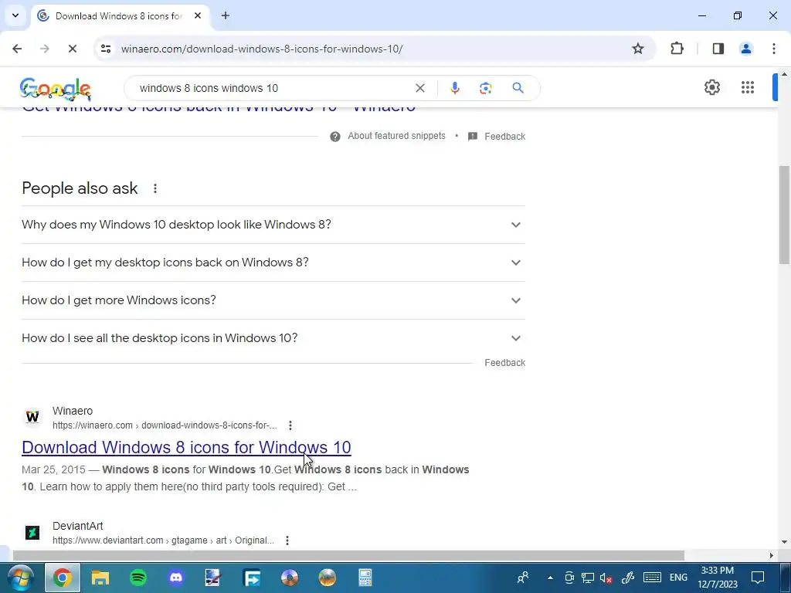
Task: Expand "How do I get more Windows icons?"
Action: pos(273,300)
